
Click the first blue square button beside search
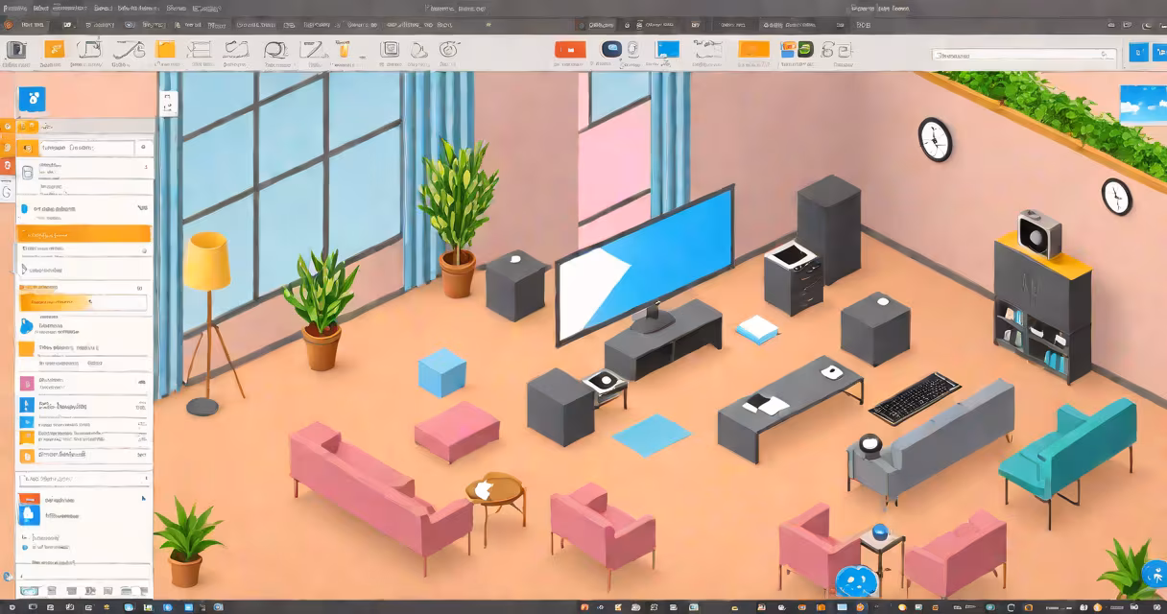[1138, 54]
